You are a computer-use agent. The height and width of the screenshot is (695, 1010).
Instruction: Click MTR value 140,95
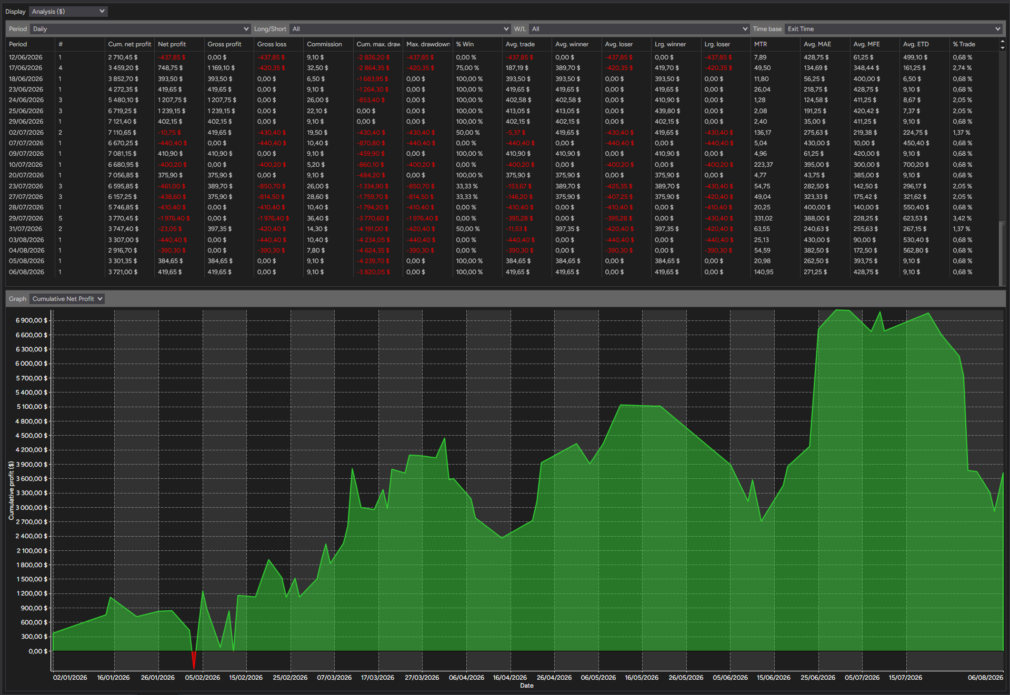point(764,272)
